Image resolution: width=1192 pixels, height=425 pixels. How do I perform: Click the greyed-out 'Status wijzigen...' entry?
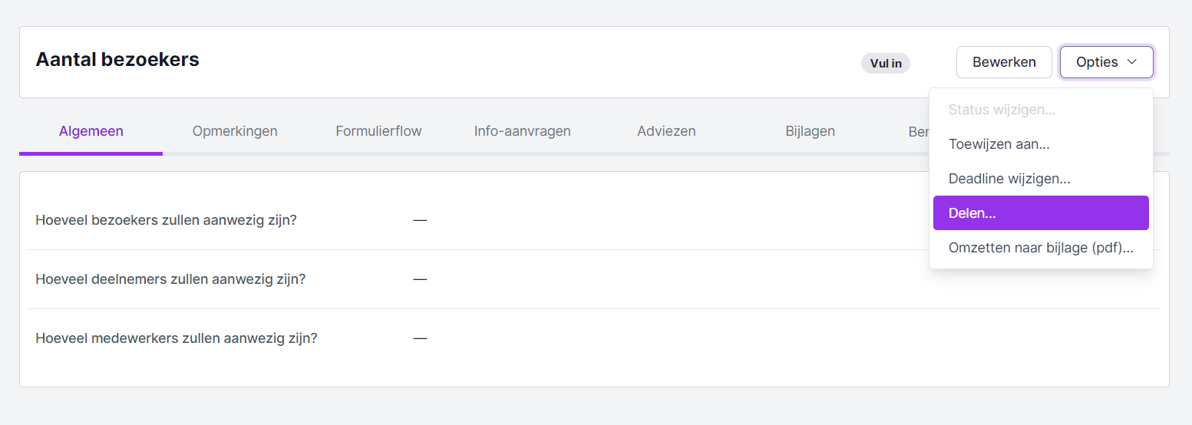click(x=1002, y=110)
